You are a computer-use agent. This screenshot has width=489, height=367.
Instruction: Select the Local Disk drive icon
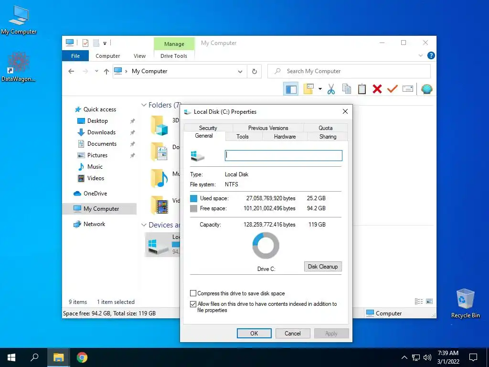158,246
